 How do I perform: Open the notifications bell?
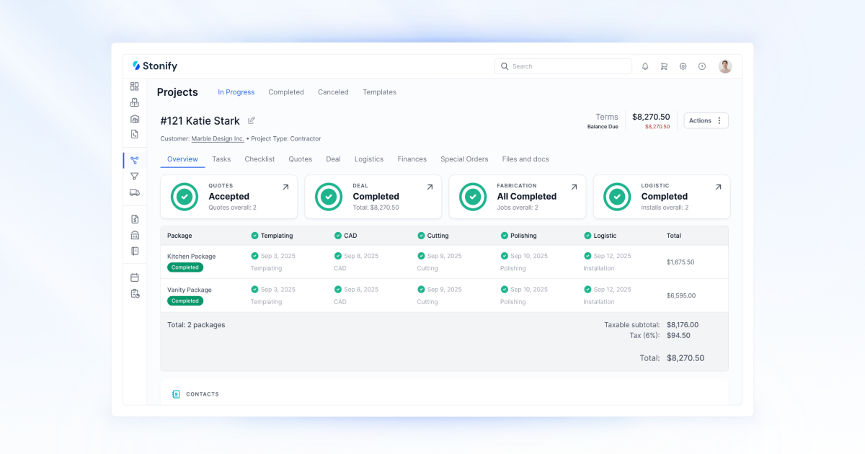[645, 66]
